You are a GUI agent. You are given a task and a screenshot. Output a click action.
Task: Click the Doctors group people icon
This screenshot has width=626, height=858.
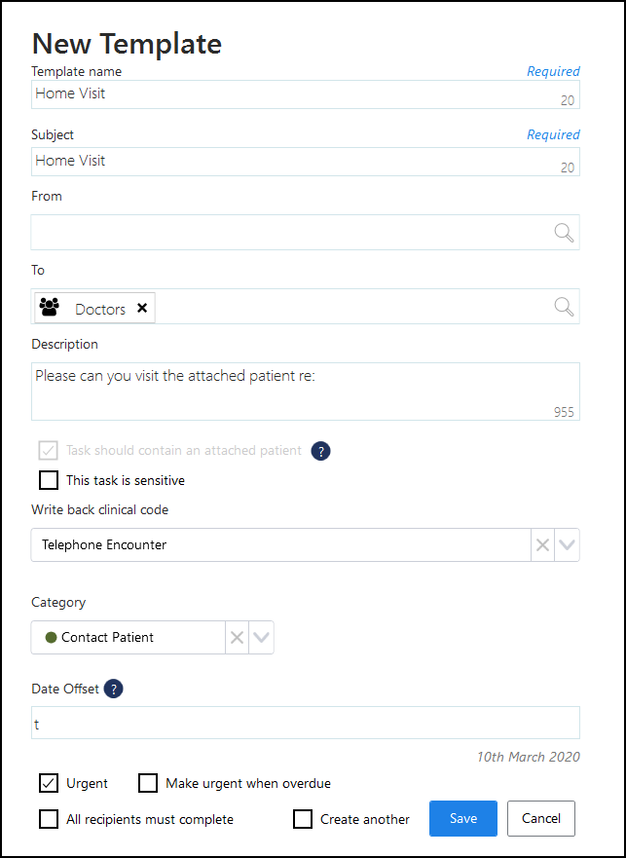49,308
